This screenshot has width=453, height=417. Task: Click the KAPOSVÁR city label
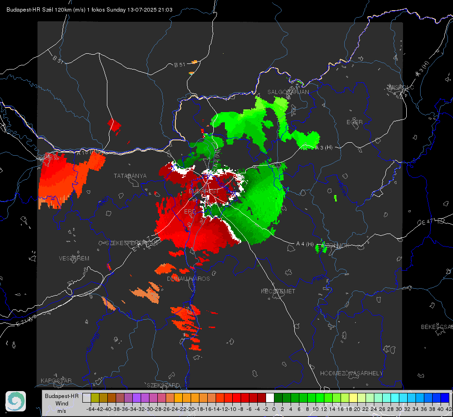pyautogui.click(x=56, y=380)
